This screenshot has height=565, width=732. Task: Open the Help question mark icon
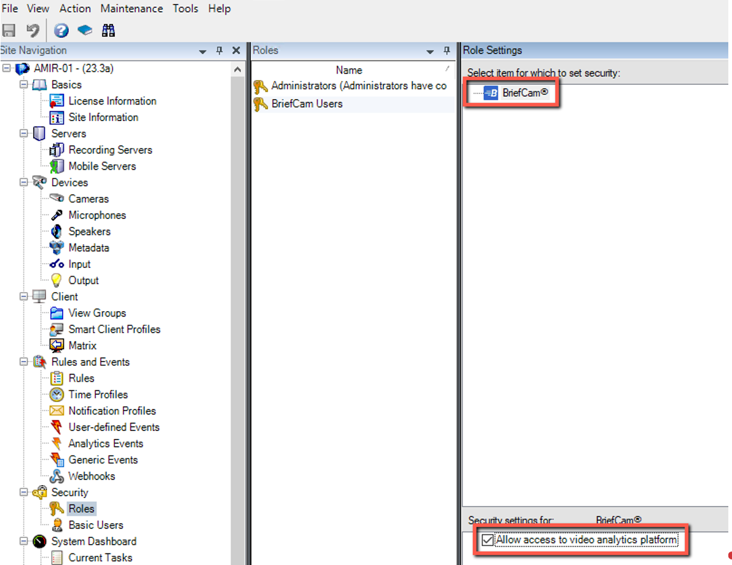point(61,30)
